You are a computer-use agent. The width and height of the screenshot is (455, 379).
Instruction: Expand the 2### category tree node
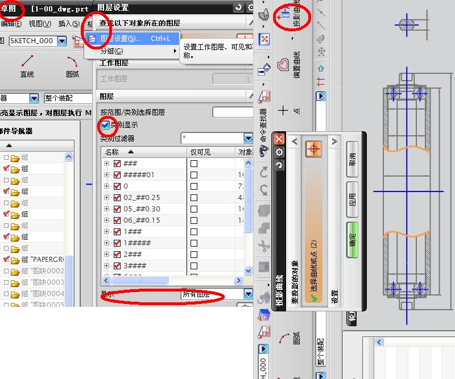(x=106, y=255)
